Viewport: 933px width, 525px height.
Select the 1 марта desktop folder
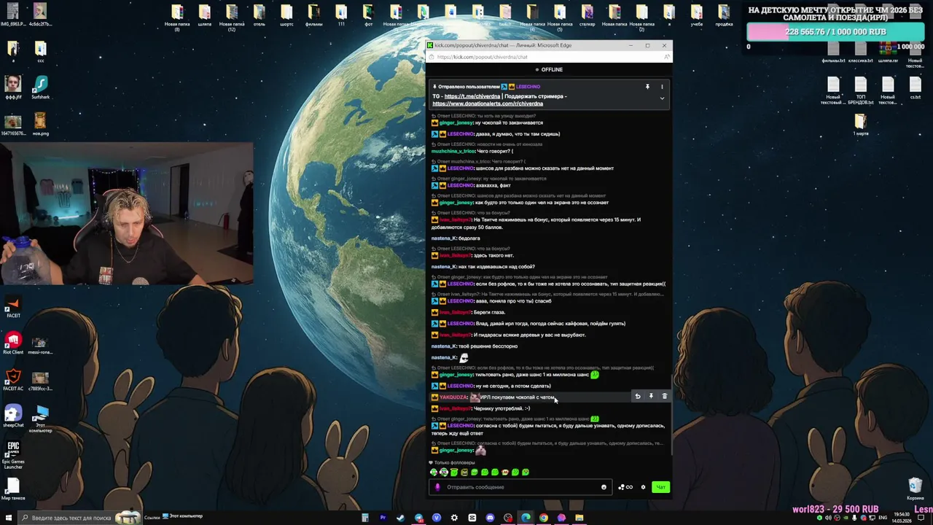click(860, 124)
